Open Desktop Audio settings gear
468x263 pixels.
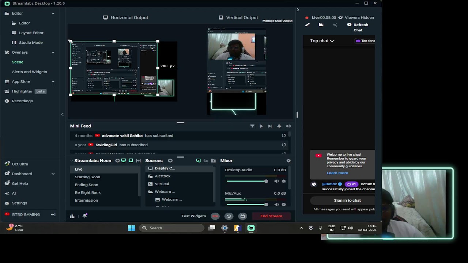click(x=284, y=181)
